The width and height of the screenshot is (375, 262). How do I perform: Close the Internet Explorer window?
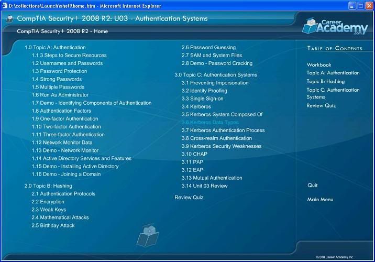pyautogui.click(x=369, y=6)
